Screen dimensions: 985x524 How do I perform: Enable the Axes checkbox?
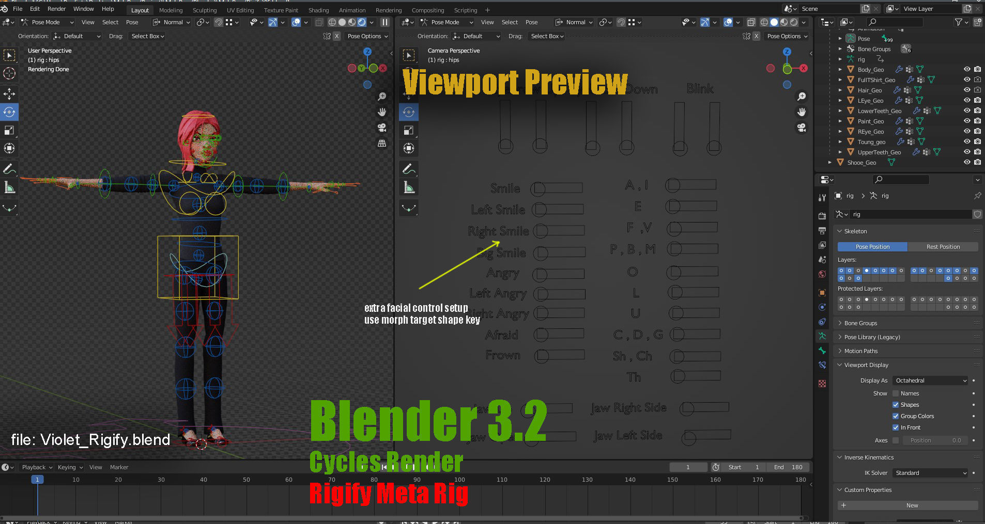(896, 440)
